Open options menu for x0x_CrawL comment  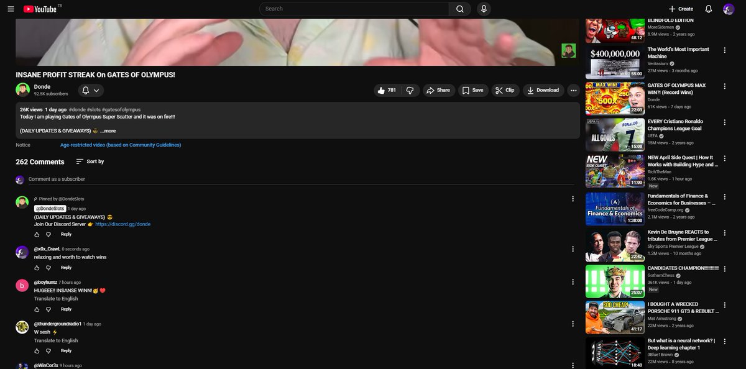573,248
